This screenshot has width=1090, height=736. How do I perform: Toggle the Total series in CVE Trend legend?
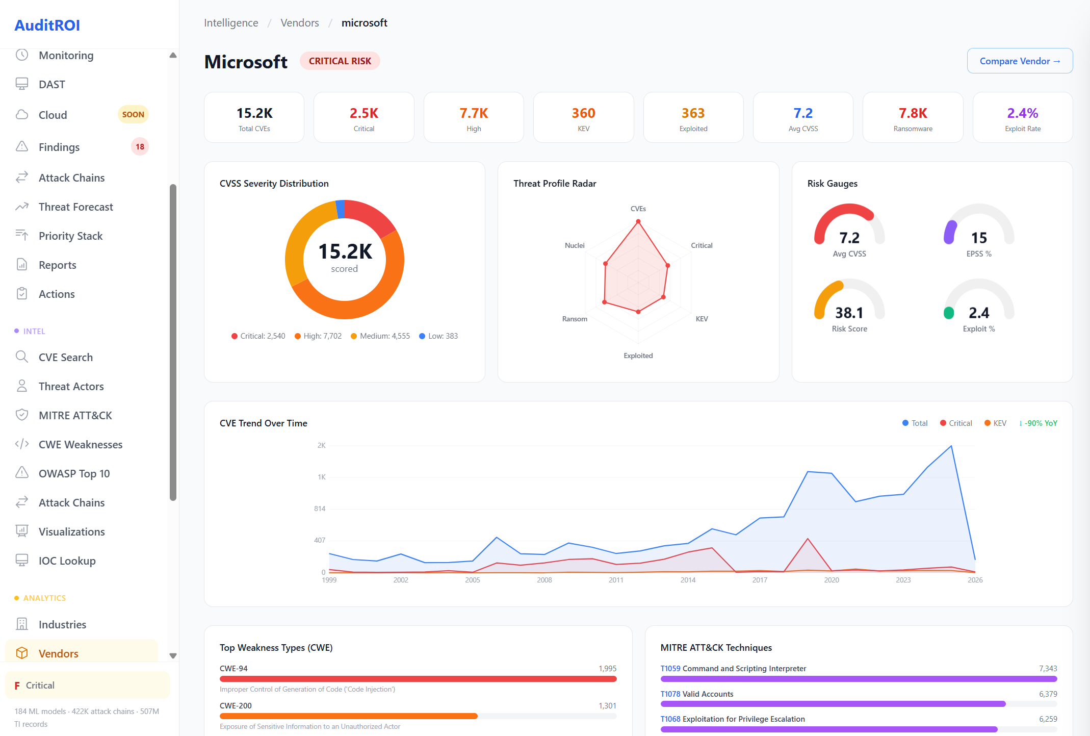915,423
